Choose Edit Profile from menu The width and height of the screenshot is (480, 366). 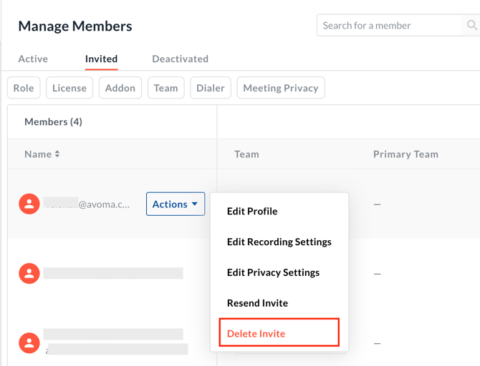coord(252,211)
